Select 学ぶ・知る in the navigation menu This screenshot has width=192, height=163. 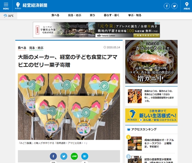pyautogui.click(x=135, y=15)
